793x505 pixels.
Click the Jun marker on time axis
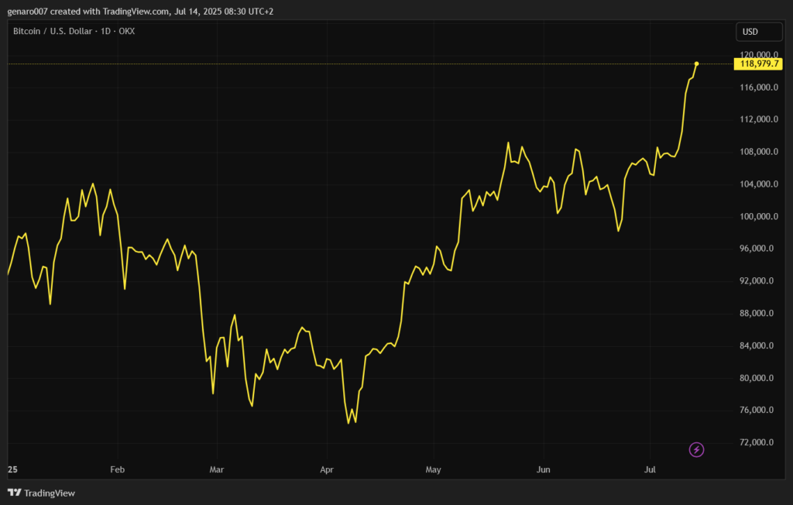point(544,470)
